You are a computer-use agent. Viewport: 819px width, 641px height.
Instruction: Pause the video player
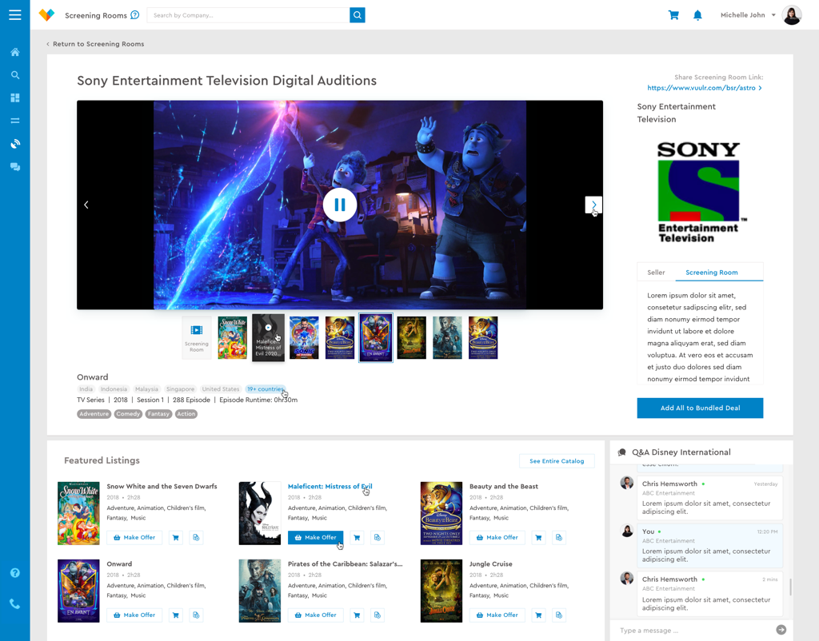(x=340, y=205)
